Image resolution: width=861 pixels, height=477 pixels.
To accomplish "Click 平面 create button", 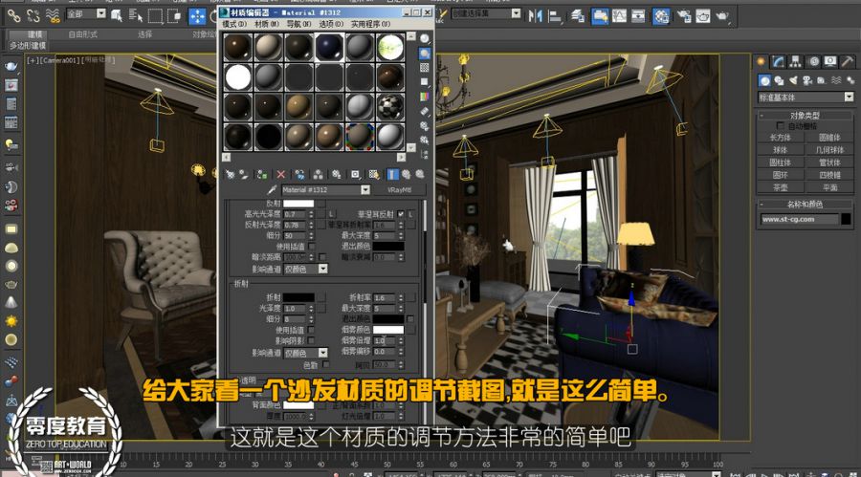I will pos(829,187).
